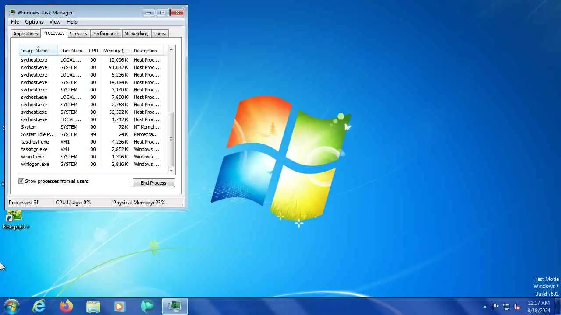Select svchost.exe using 5,236 K
Screen dimensions: 561x315
[92, 75]
